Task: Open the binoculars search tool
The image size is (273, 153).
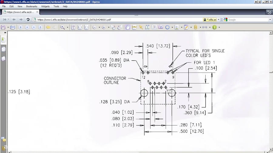Action: 147,27
